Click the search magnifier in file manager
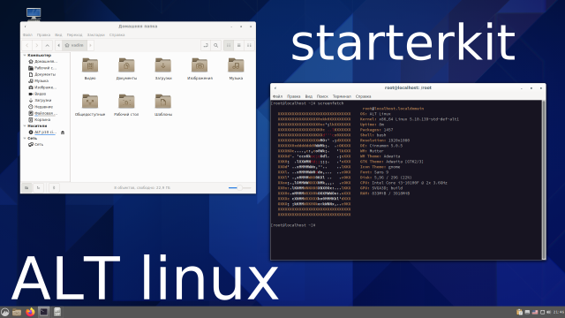This screenshot has width=565, height=318. pyautogui.click(x=215, y=45)
